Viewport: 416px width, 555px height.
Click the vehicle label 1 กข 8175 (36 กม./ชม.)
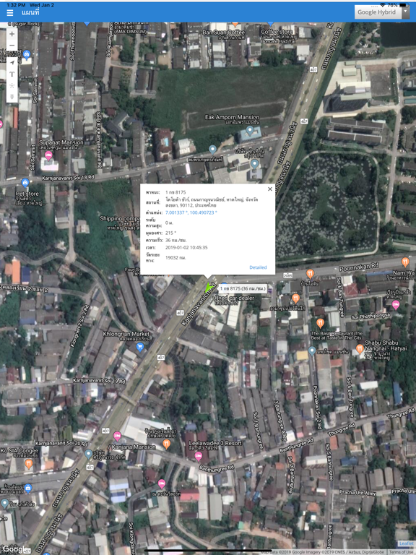tap(243, 288)
